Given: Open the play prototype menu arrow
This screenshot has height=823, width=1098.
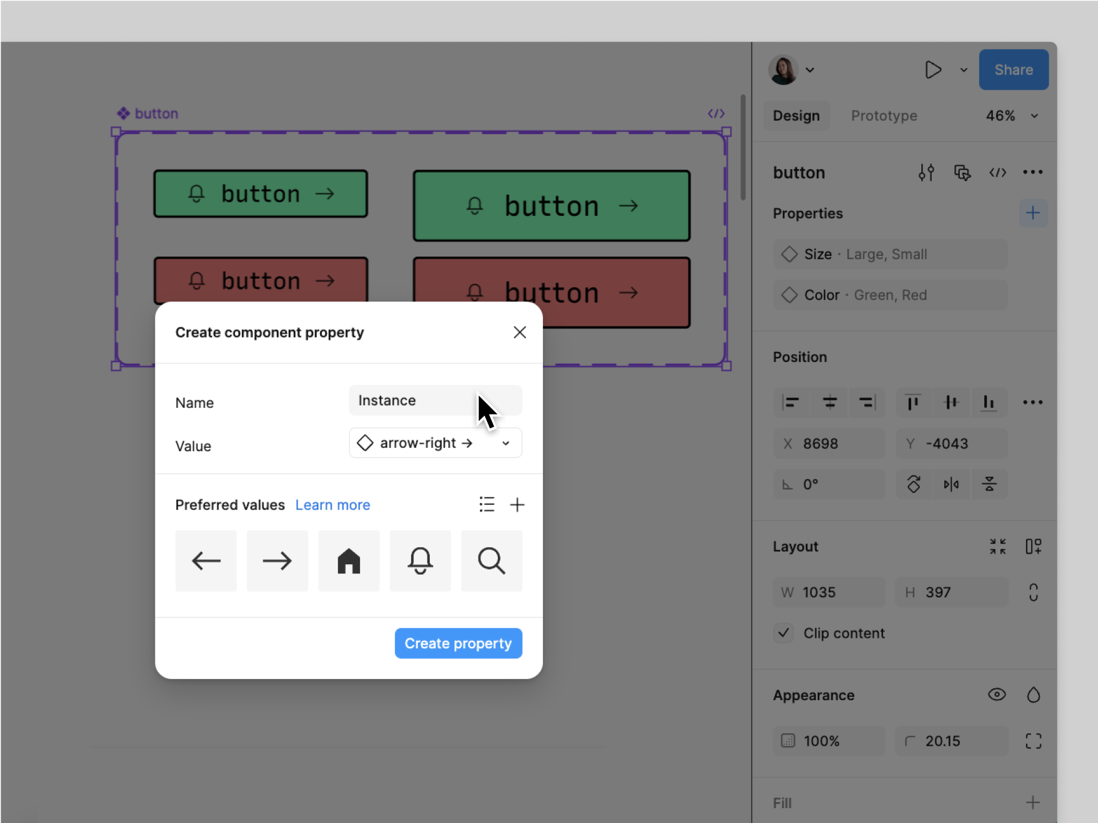Looking at the screenshot, I should [963, 70].
